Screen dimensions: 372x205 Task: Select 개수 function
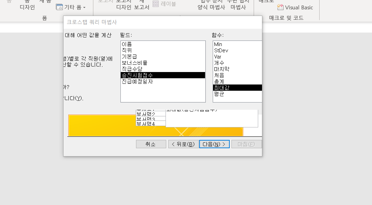pos(219,63)
